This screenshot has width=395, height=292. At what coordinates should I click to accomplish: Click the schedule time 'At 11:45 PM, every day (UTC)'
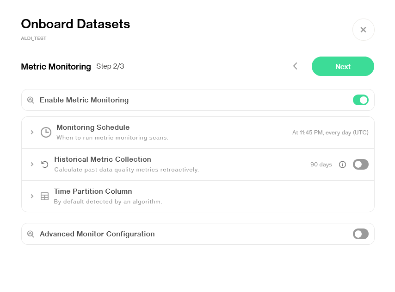pyautogui.click(x=330, y=133)
